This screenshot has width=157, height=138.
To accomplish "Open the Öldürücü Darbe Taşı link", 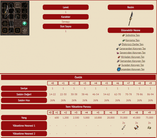I will pyautogui.click(x=133, y=44).
